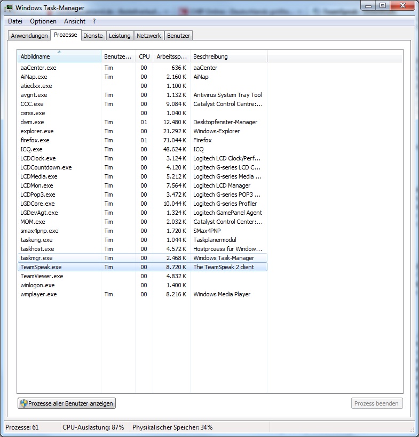Viewport: 419px width, 437px height.
Task: Sort by the Benutzername column header
Action: coord(118,56)
